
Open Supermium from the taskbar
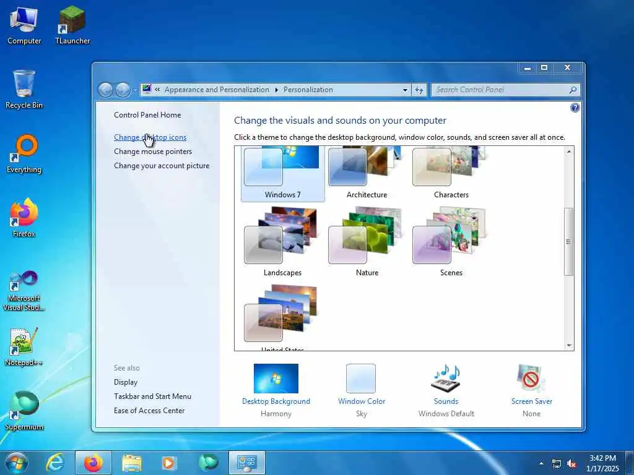click(208, 463)
